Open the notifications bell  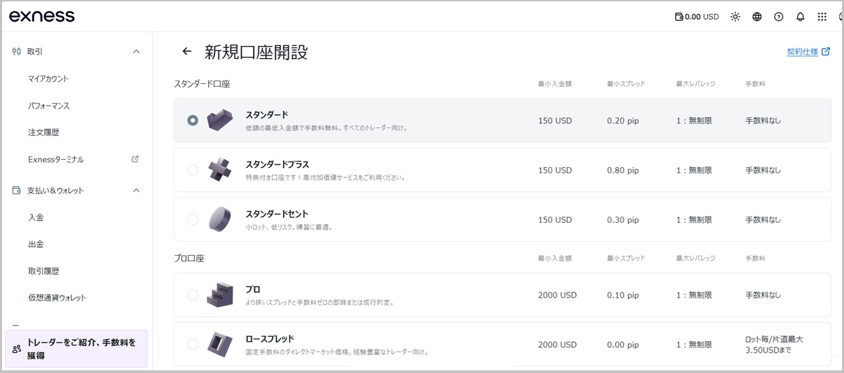point(801,17)
